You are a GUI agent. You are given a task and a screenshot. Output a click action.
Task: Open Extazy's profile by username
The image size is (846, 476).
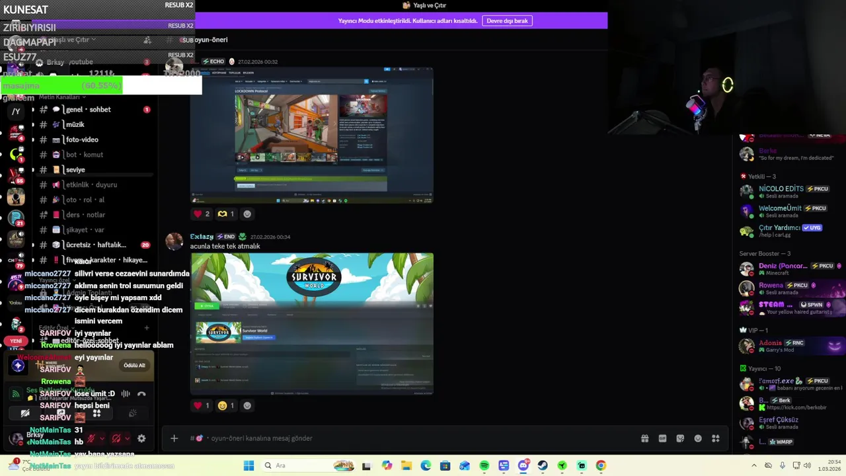(202, 237)
